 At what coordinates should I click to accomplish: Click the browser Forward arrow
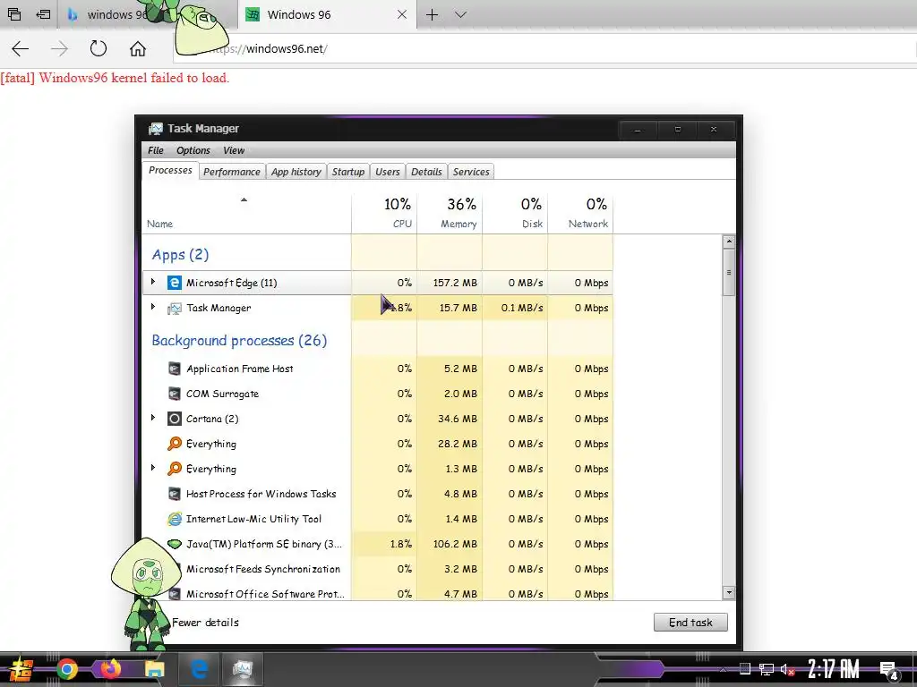click(x=59, y=48)
